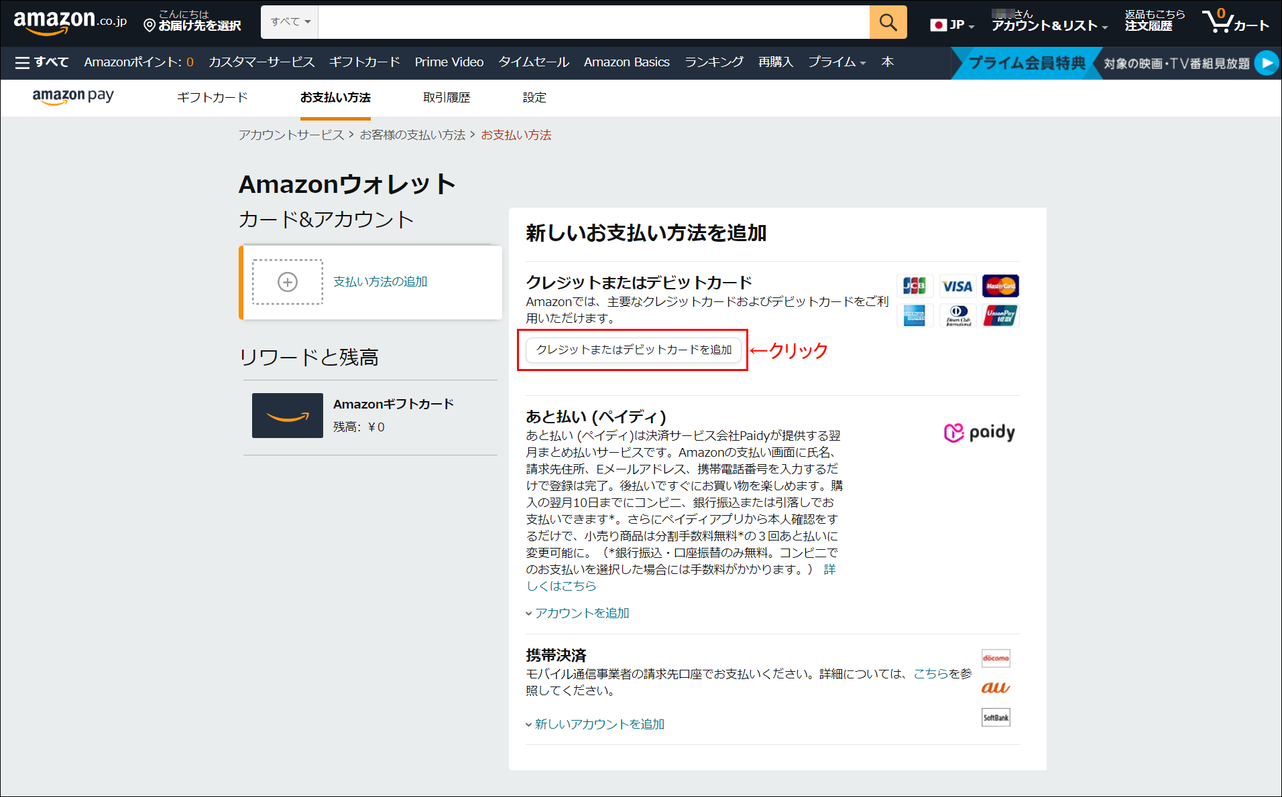Click the au carrier logo
Viewport: 1282px width, 797px height.
[x=996, y=688]
